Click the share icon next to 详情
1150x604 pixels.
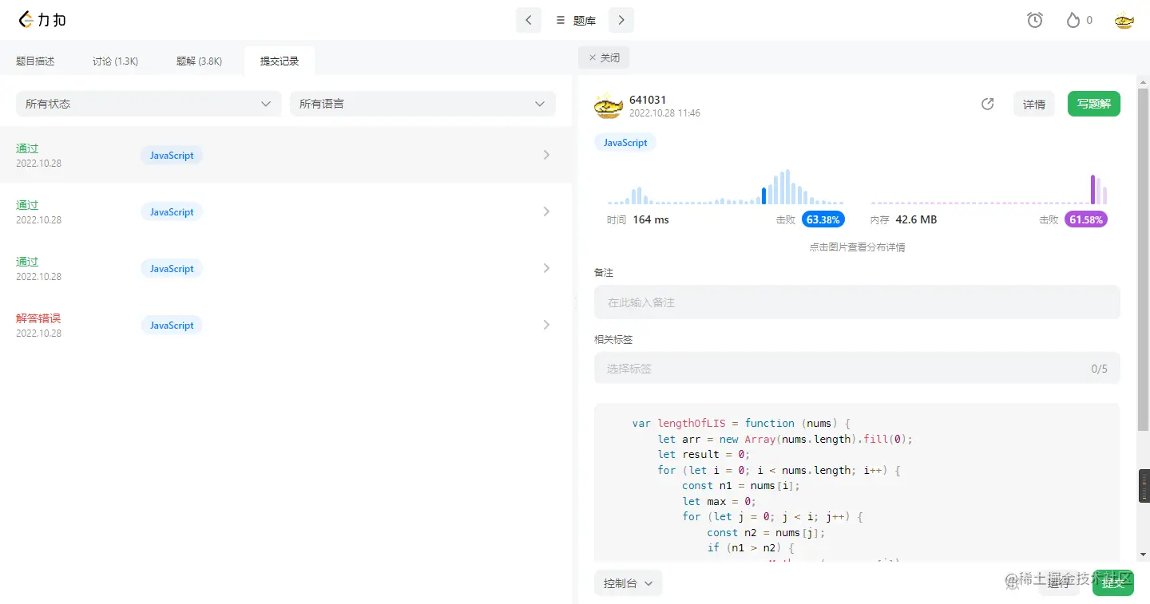coord(988,104)
